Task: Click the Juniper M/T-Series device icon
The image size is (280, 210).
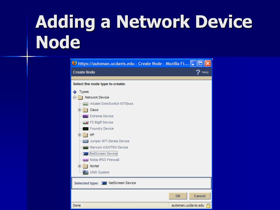Action: click(x=86, y=141)
